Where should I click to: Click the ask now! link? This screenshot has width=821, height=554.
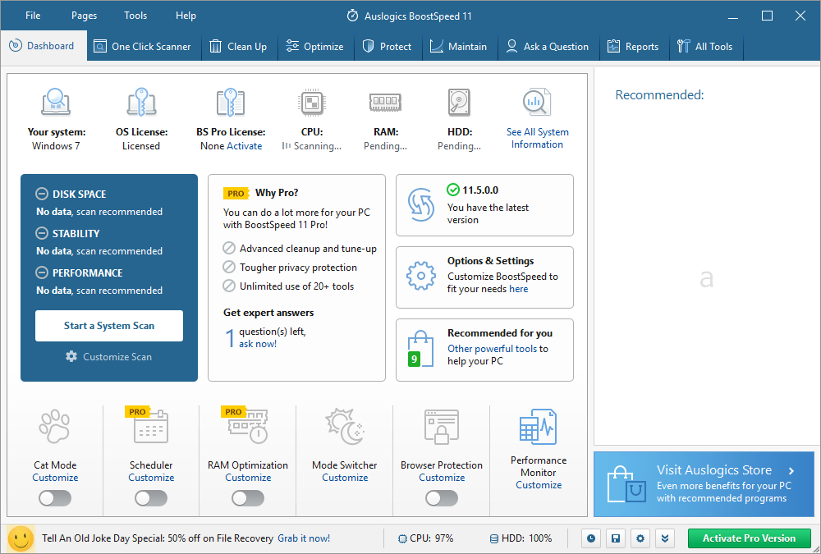[x=258, y=344]
